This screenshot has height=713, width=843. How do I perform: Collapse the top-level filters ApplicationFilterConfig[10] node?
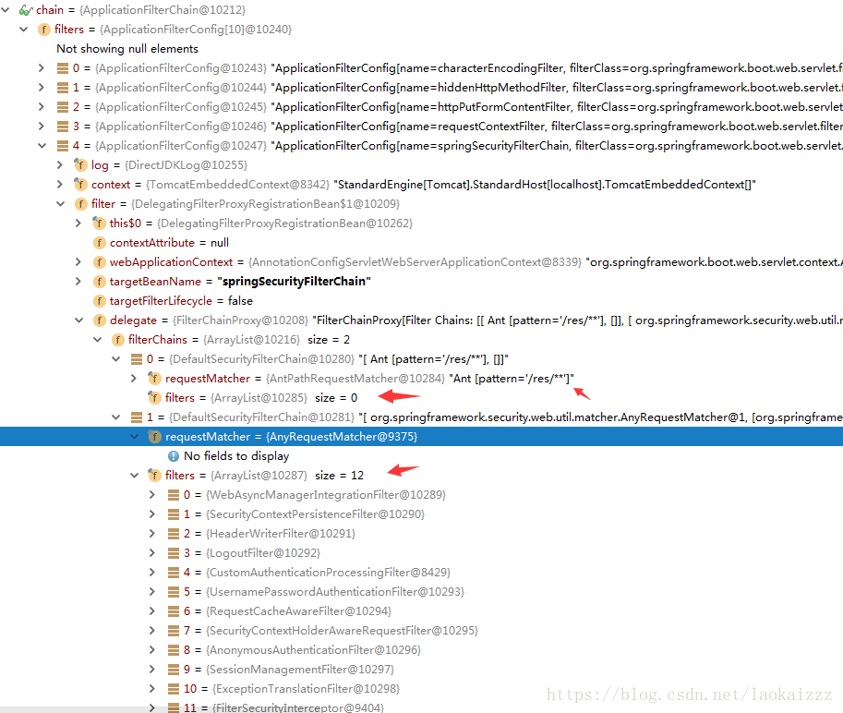(24, 29)
